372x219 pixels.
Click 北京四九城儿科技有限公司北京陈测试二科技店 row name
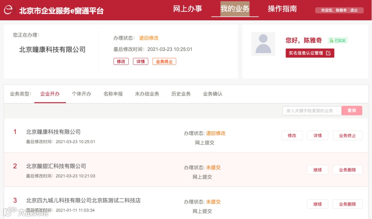click(83, 200)
